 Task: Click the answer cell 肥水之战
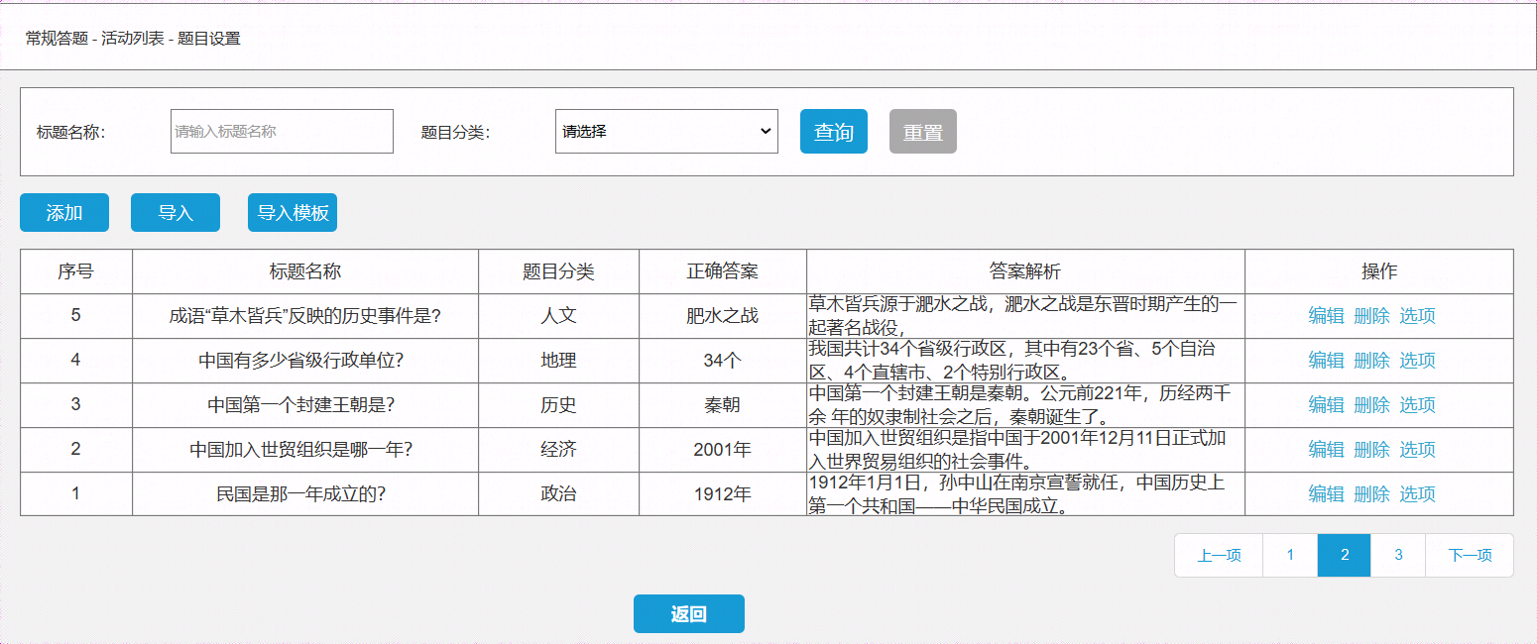coord(723,316)
